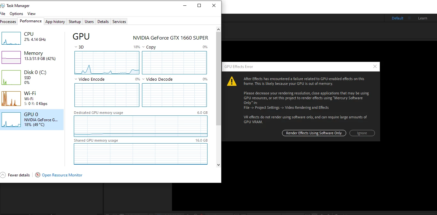Select the Learn workspace in After Effects
The image size is (437, 215).
[423, 18]
